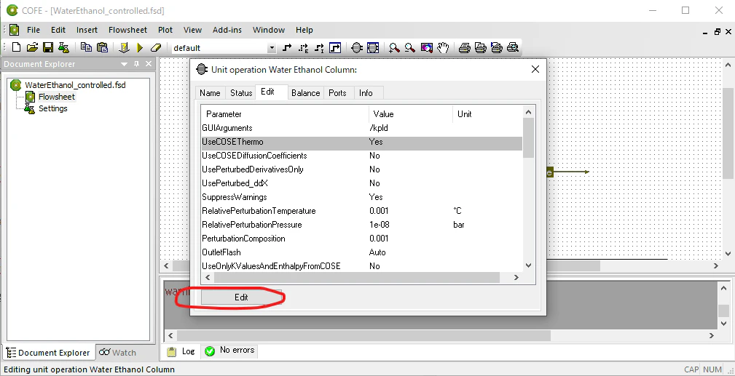
Task: Open the Flowsheet menu
Action: click(127, 30)
